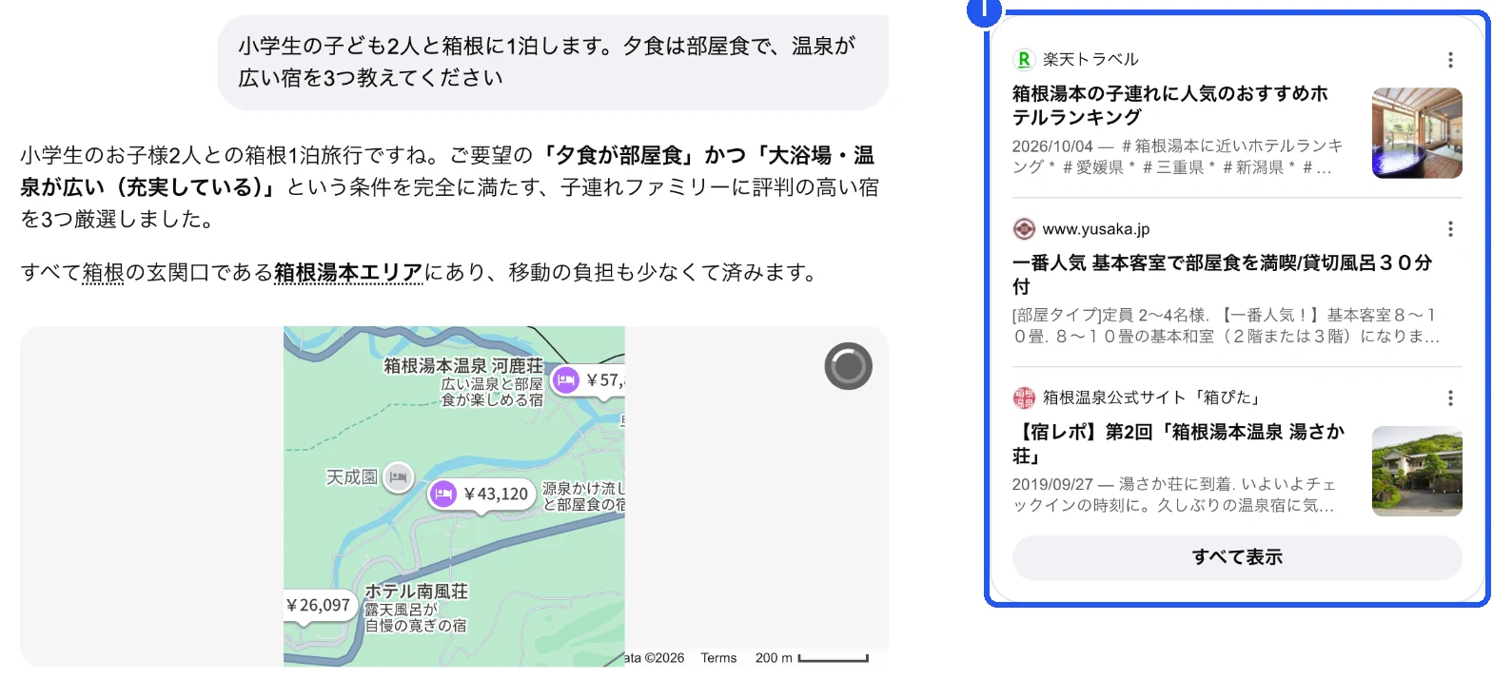Open the more options menu for 楽天トラベル result
The image size is (1492, 679).
(1450, 60)
